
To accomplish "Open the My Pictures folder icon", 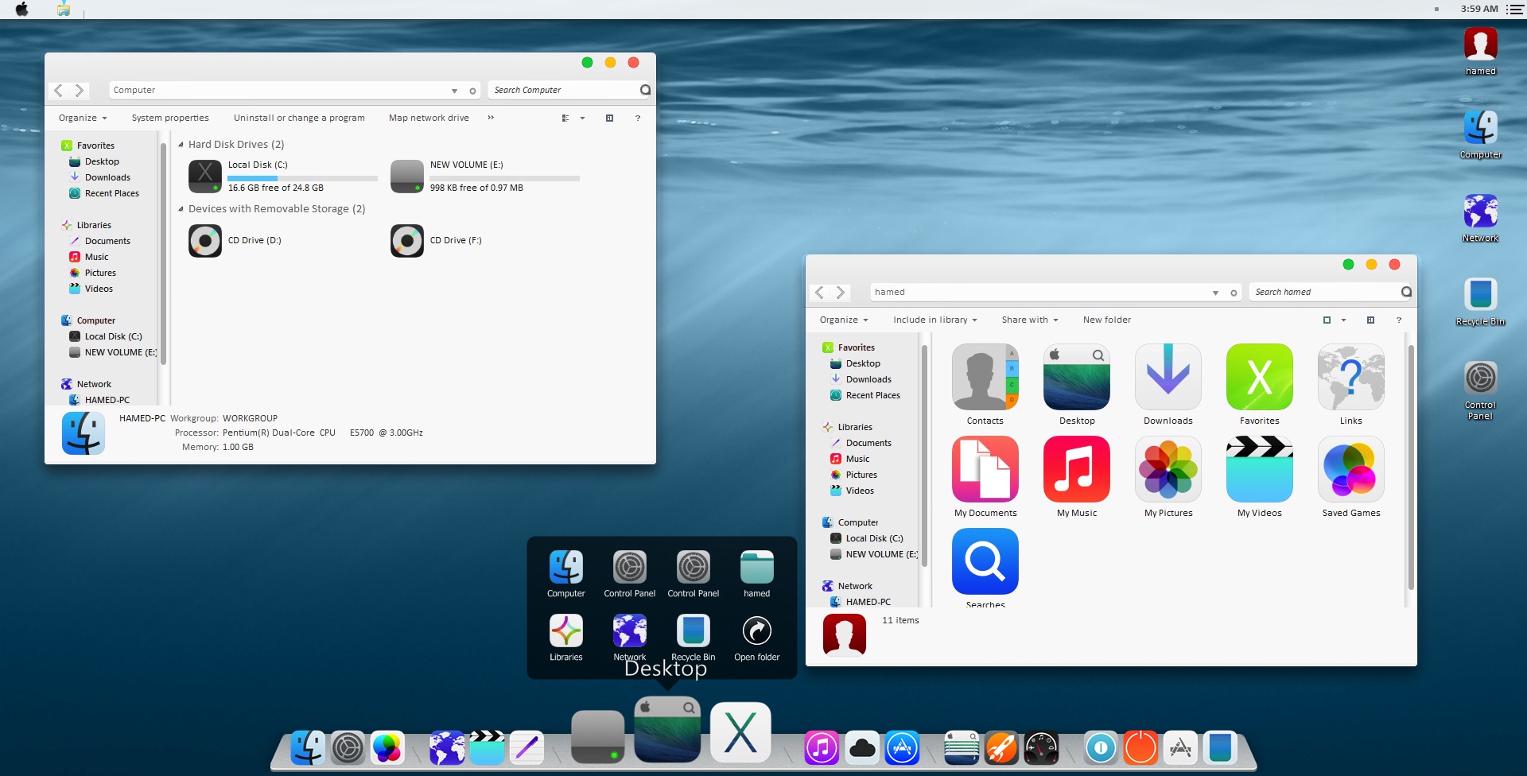I will 1168,470.
